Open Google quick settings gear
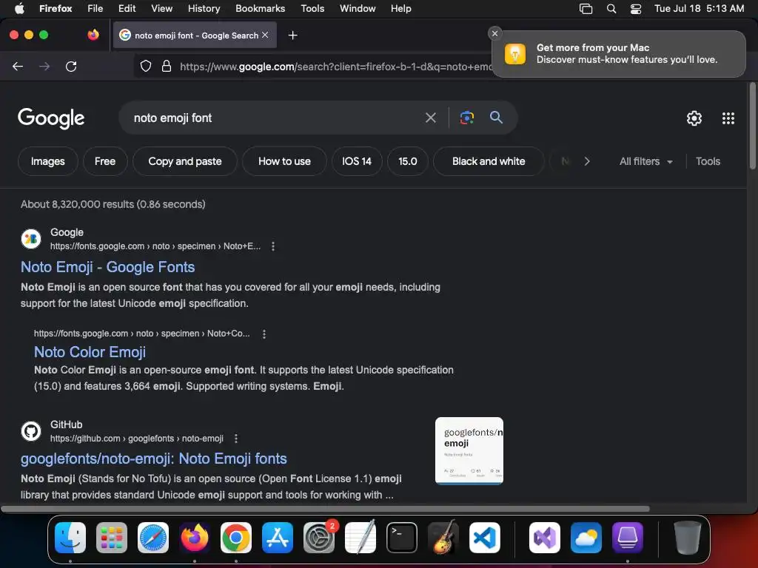 click(694, 118)
